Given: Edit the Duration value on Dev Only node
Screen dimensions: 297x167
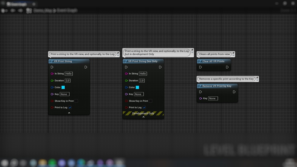Looking at the screenshot, I should point(142,81).
